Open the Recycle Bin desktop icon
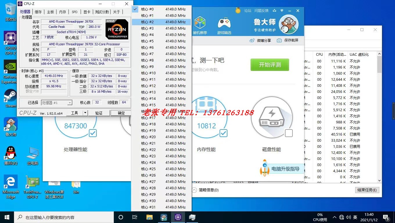Viewport: 395px width, 223px height. click(x=11, y=12)
